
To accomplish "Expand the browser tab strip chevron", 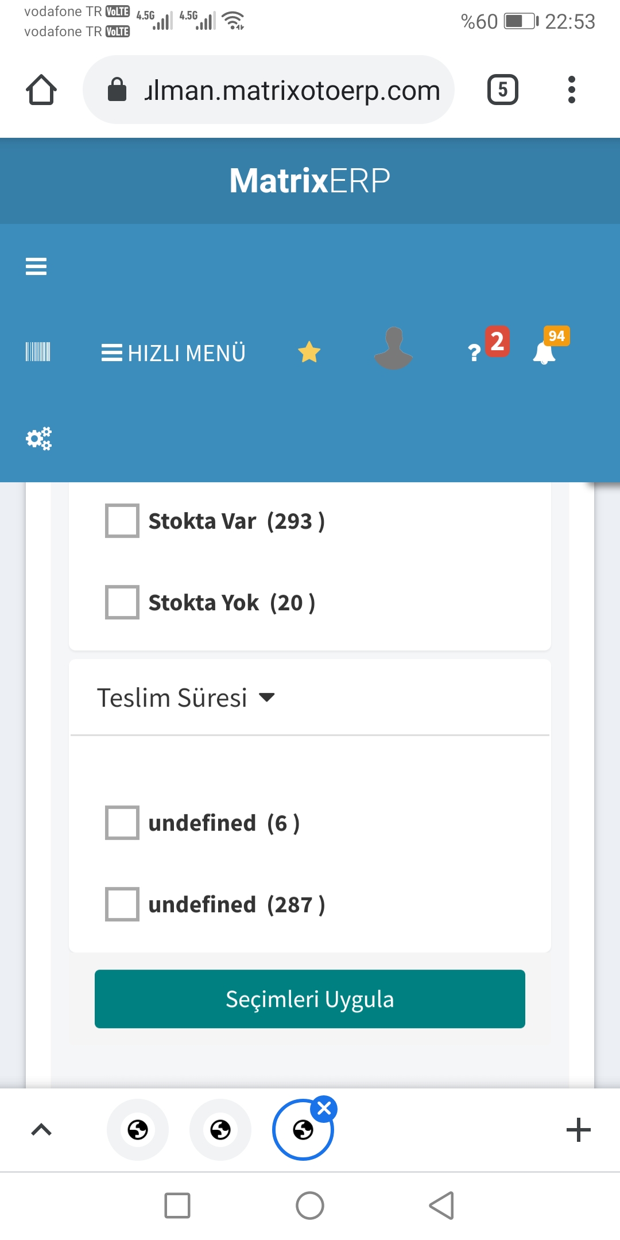I will coord(41,1130).
